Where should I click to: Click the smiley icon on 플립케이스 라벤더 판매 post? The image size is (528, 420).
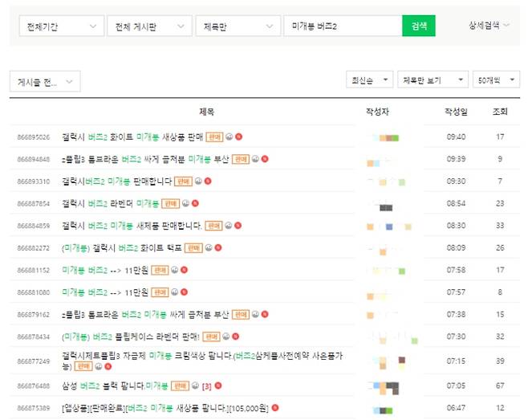(x=226, y=336)
